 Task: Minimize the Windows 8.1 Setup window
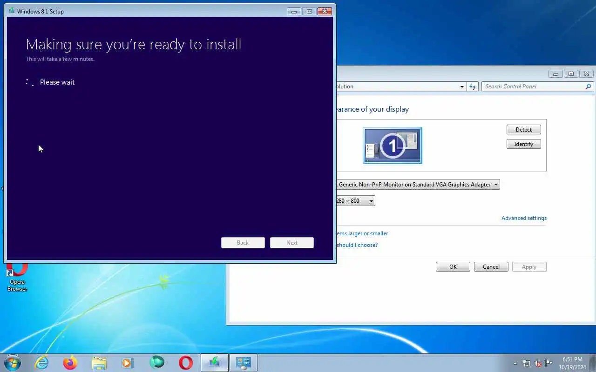point(294,12)
